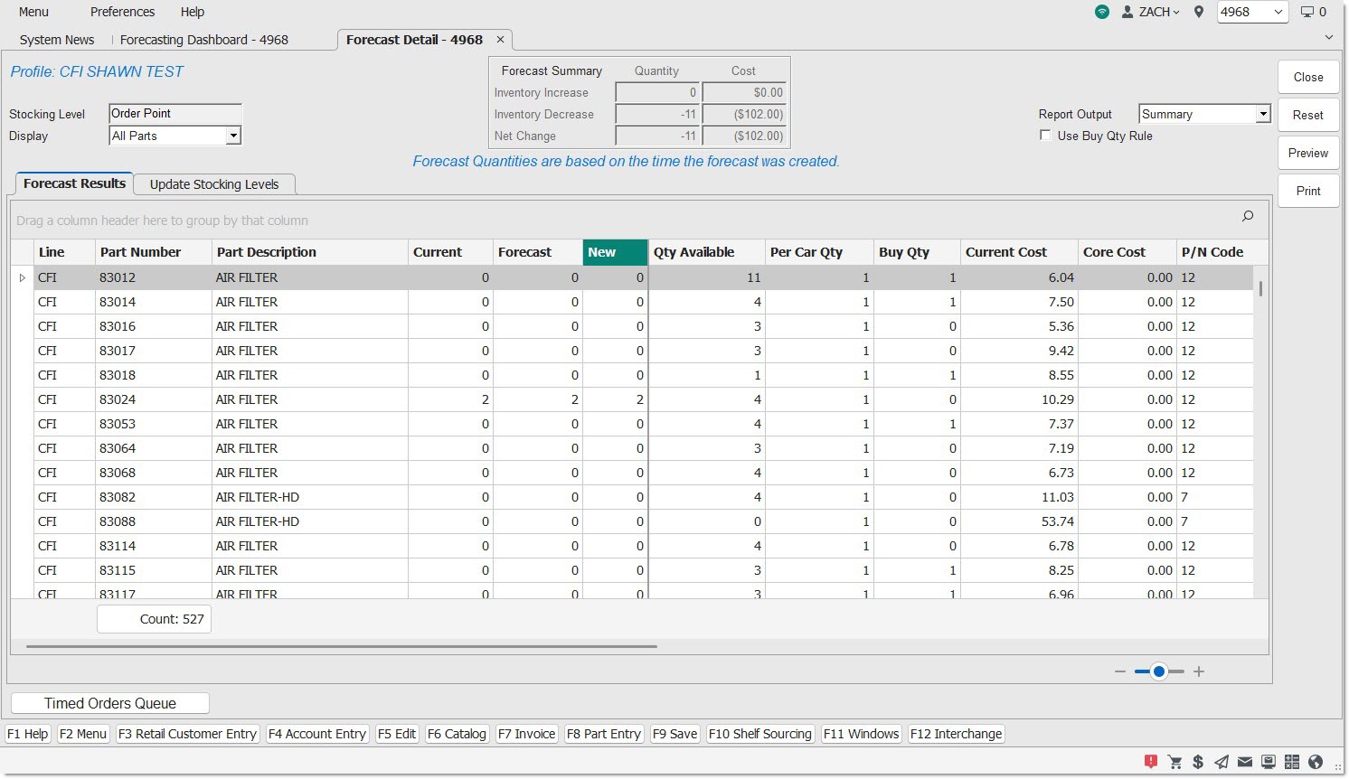Click the Preview button
Viewport: 1349px width, 779px height.
pos(1307,153)
